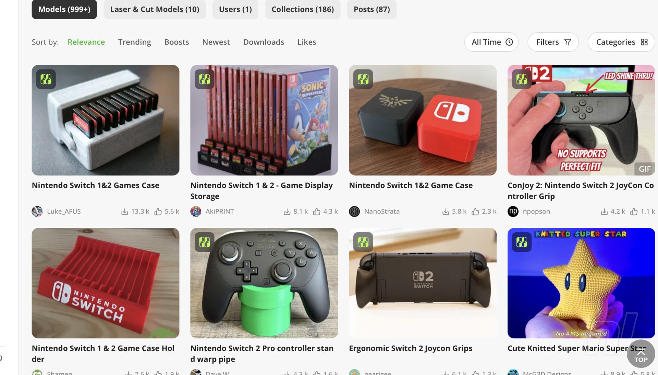Screen dimensions: 658x375
Task: Sort results by Trending
Action: (135, 42)
